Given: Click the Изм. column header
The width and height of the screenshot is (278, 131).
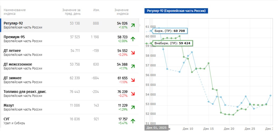Looking at the screenshot, I should [x=96, y=10].
